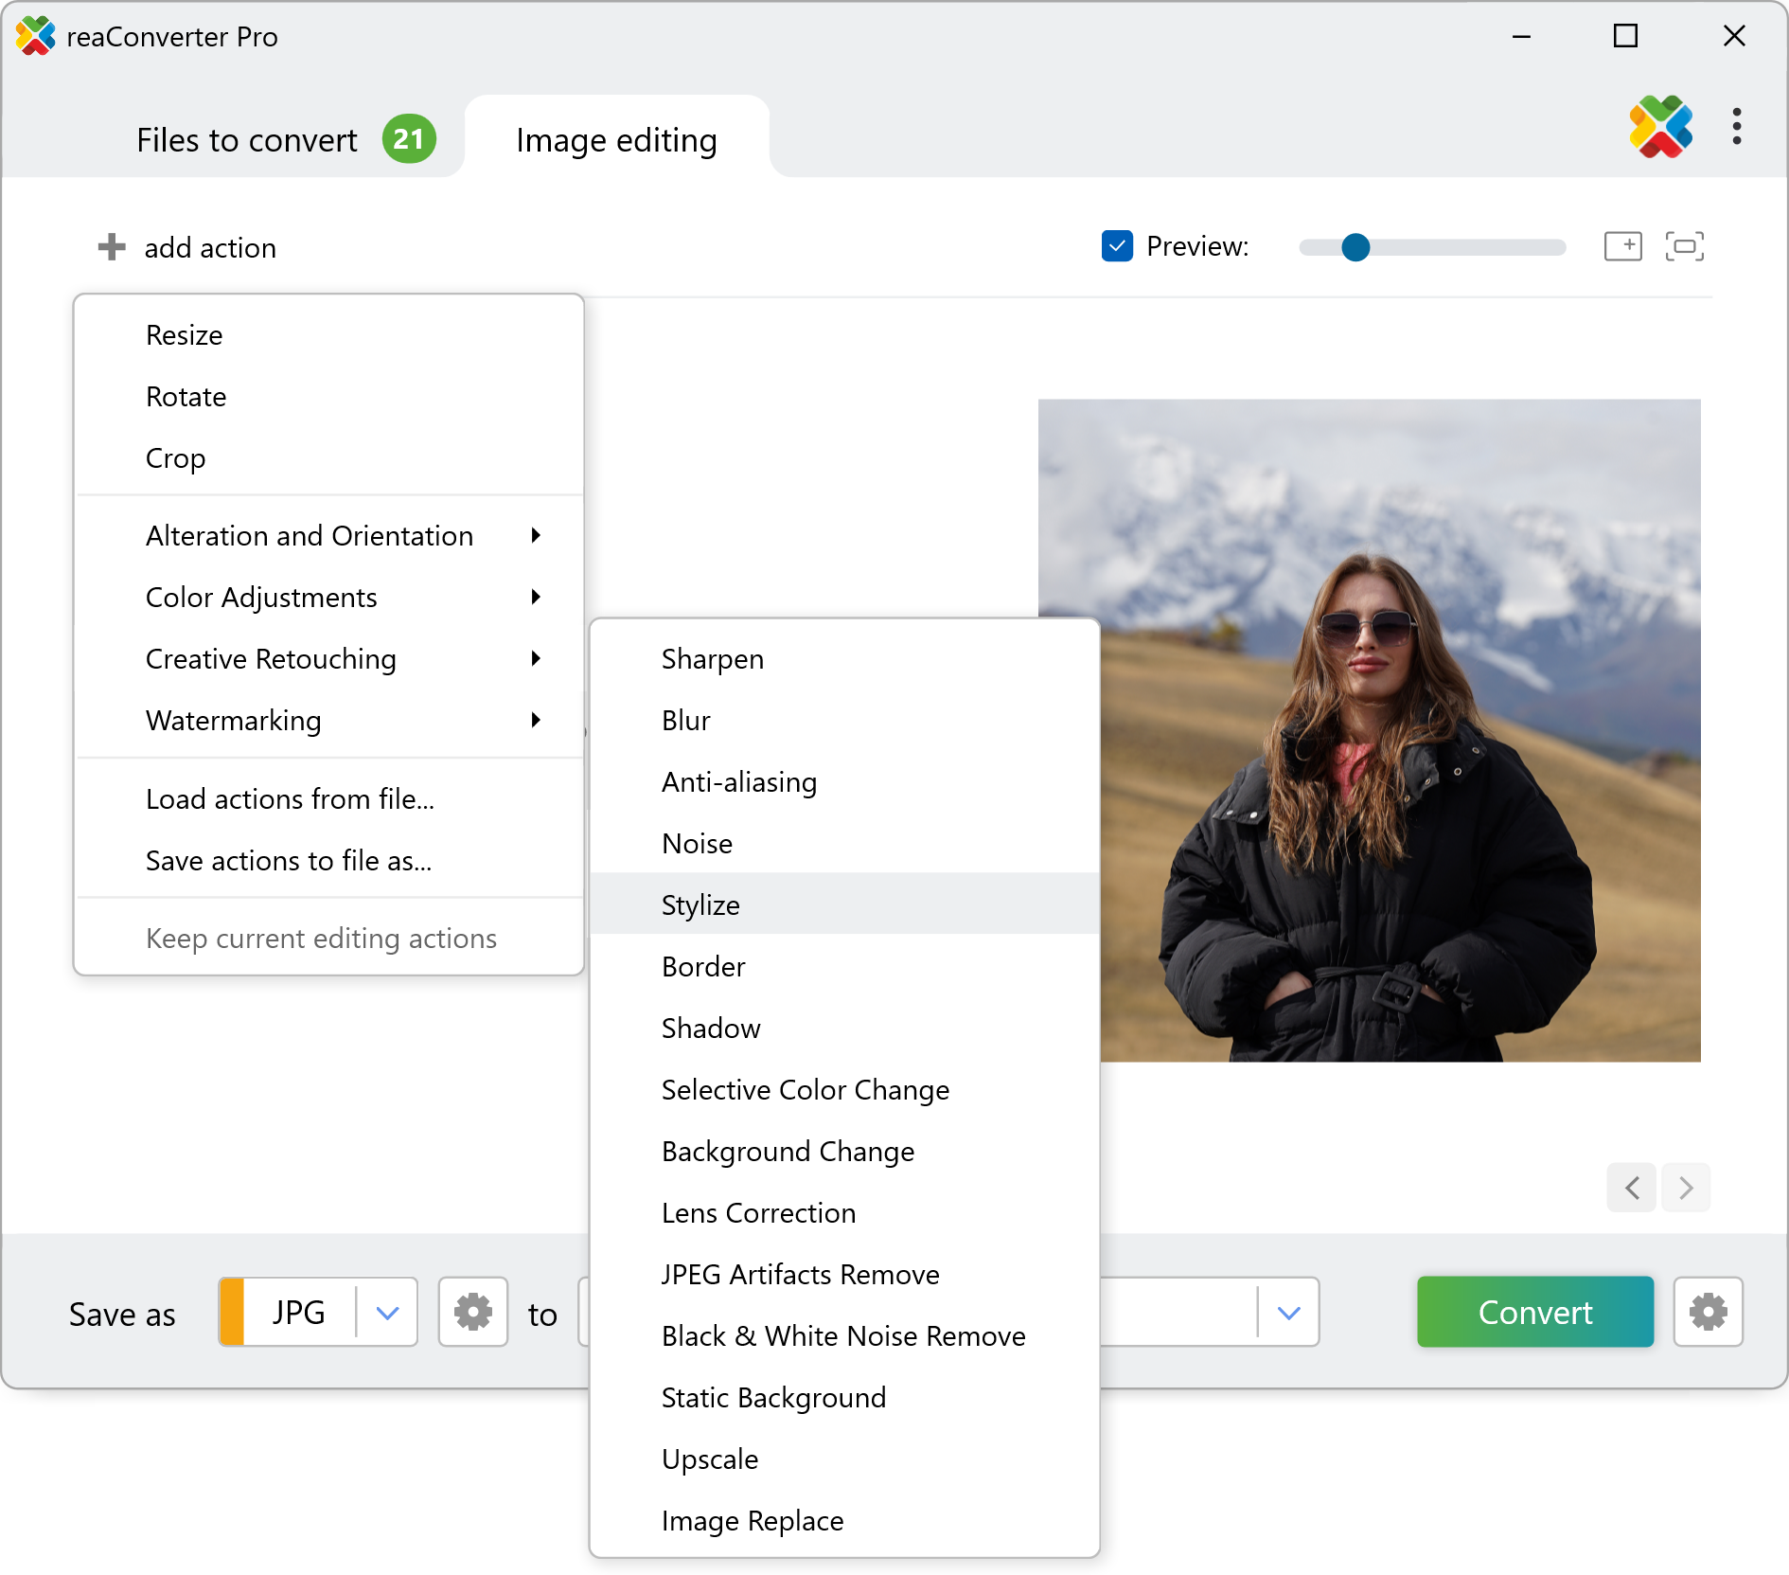Click the fit-to-window preview icon
This screenshot has height=1575, width=1789.
(x=1684, y=246)
